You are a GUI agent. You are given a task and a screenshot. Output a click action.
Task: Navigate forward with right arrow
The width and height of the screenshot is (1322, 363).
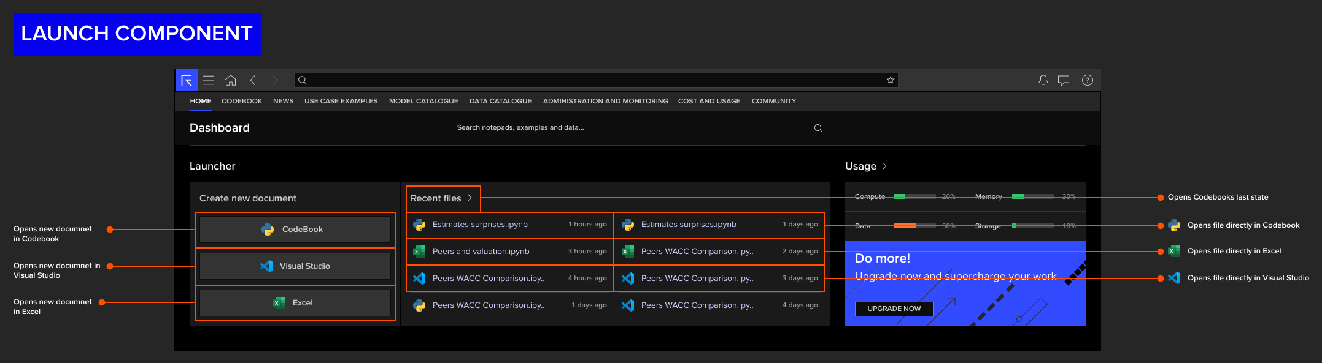[x=275, y=80]
